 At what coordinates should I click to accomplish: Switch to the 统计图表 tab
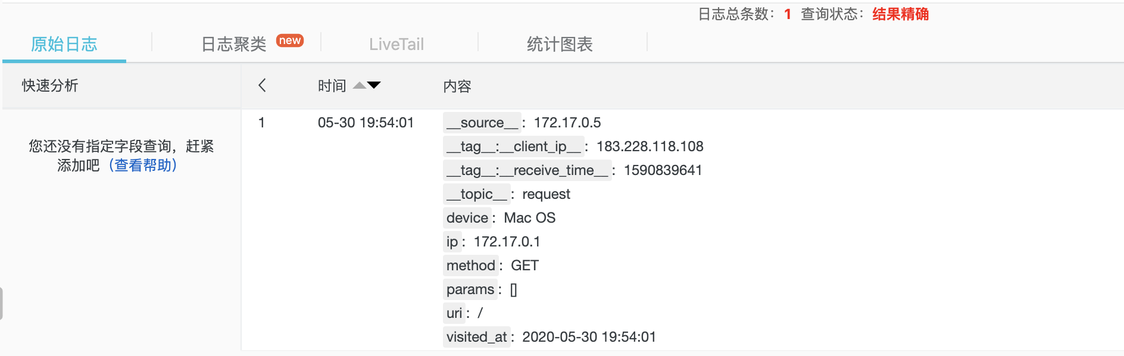[x=560, y=44]
